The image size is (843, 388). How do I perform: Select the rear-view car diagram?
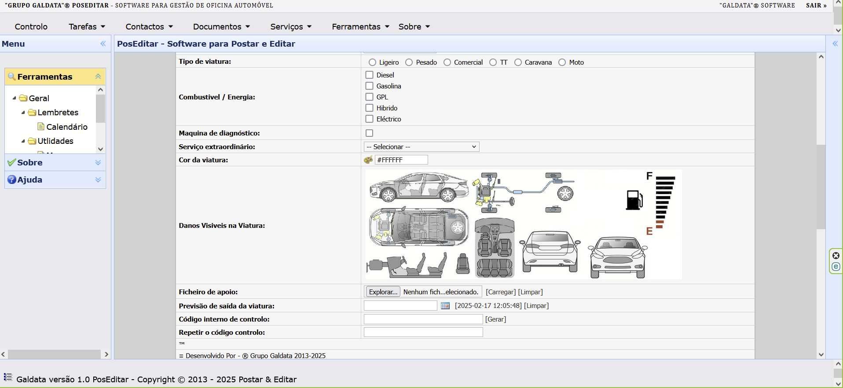[x=550, y=251]
